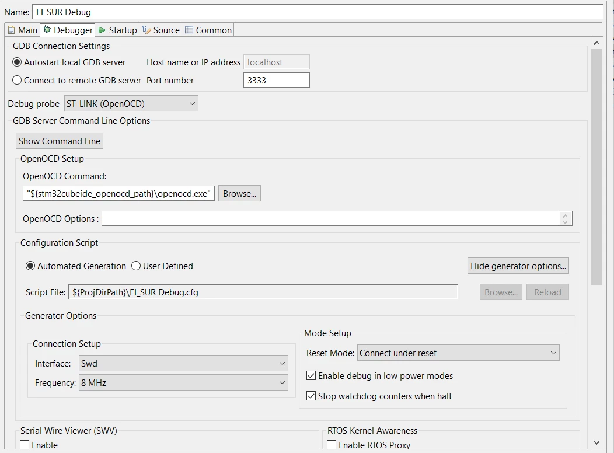This screenshot has height=453, width=614.
Task: Click Hide generator options button
Action: click(518, 266)
